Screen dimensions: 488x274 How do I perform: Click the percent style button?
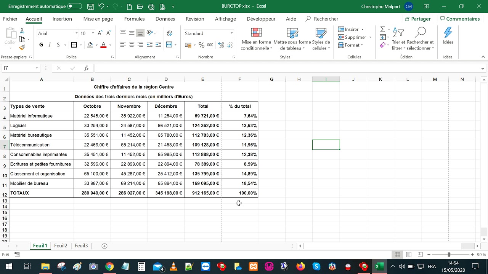click(201, 45)
